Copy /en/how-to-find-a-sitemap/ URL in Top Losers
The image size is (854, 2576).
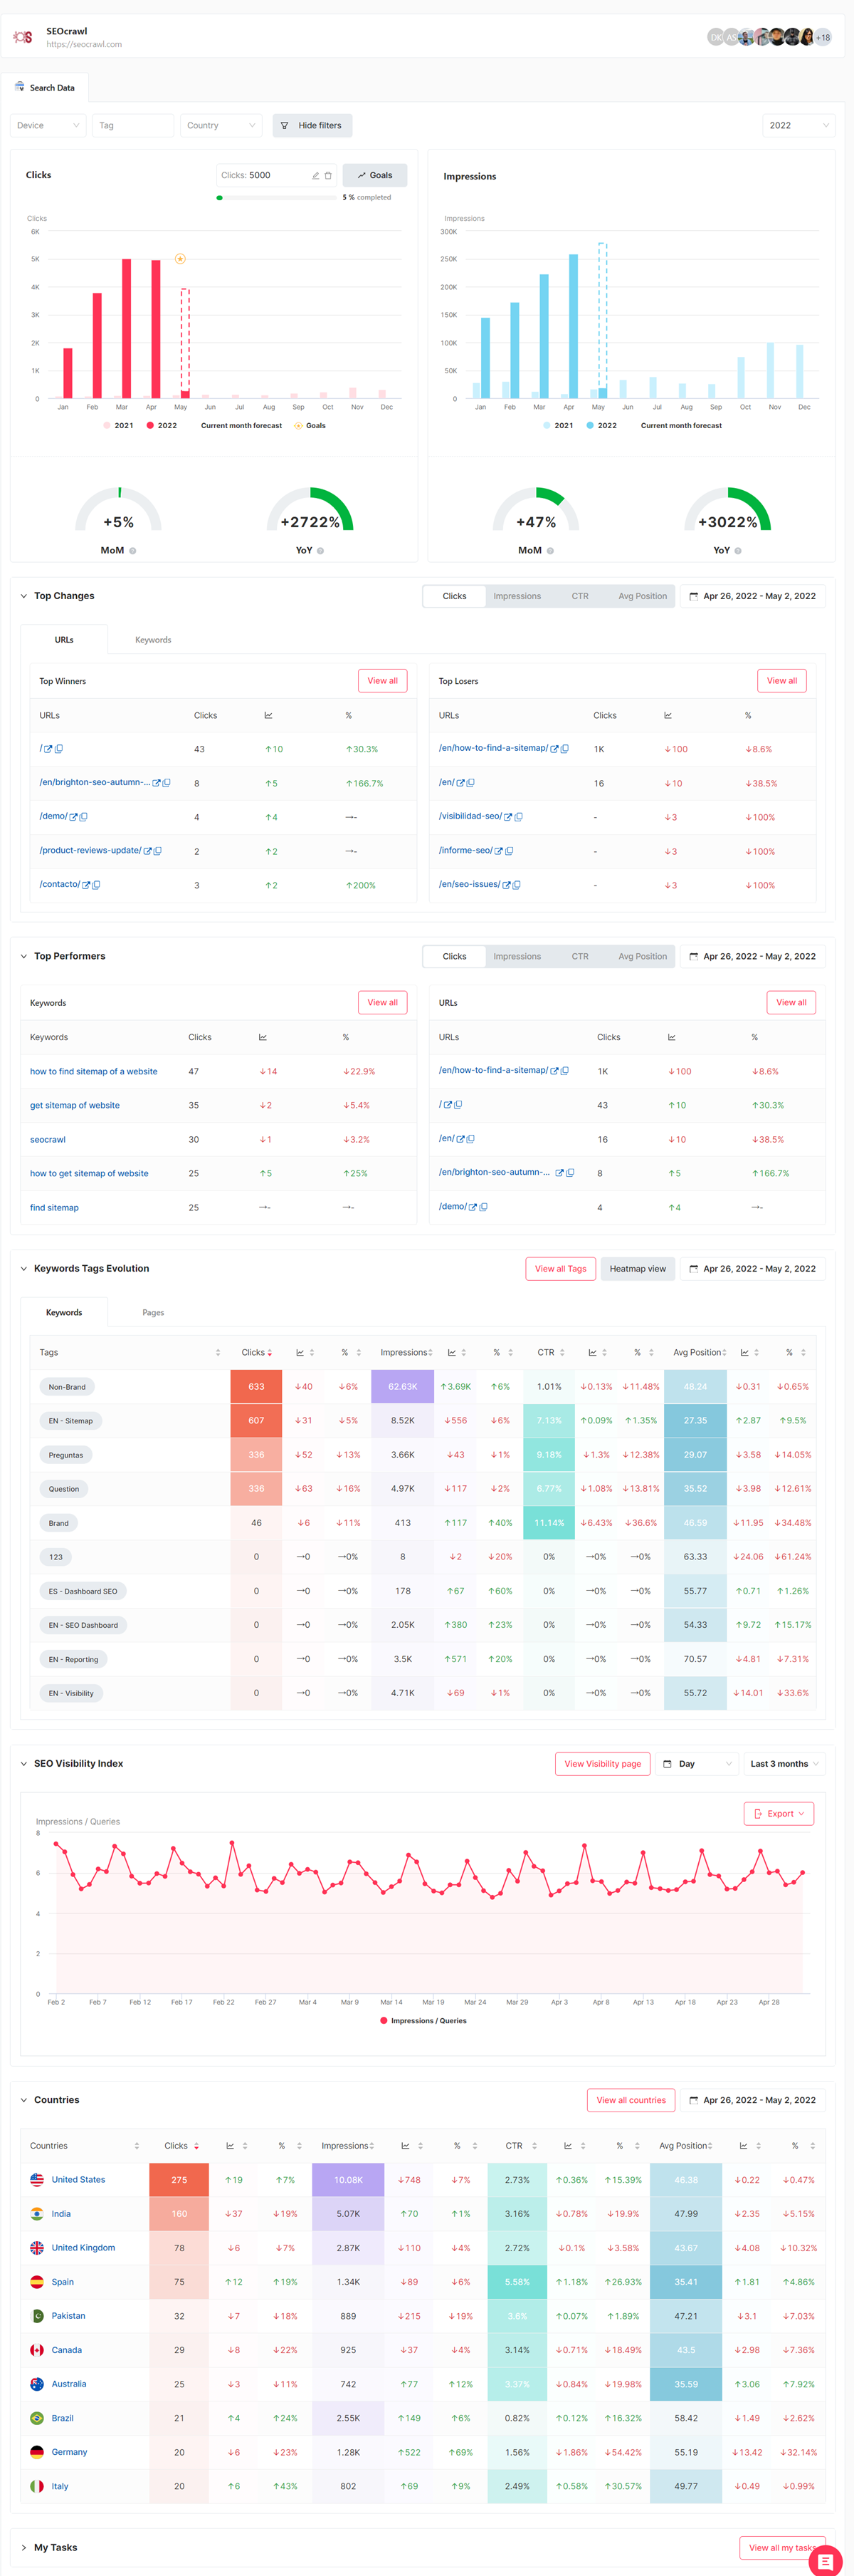(x=565, y=749)
